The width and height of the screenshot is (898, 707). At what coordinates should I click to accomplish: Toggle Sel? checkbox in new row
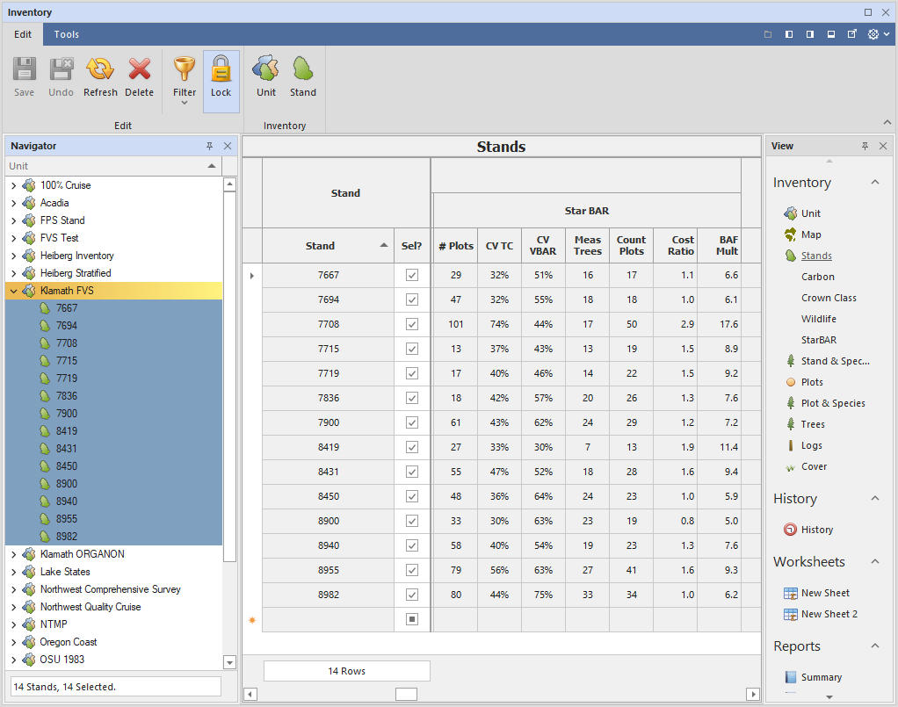tap(412, 619)
